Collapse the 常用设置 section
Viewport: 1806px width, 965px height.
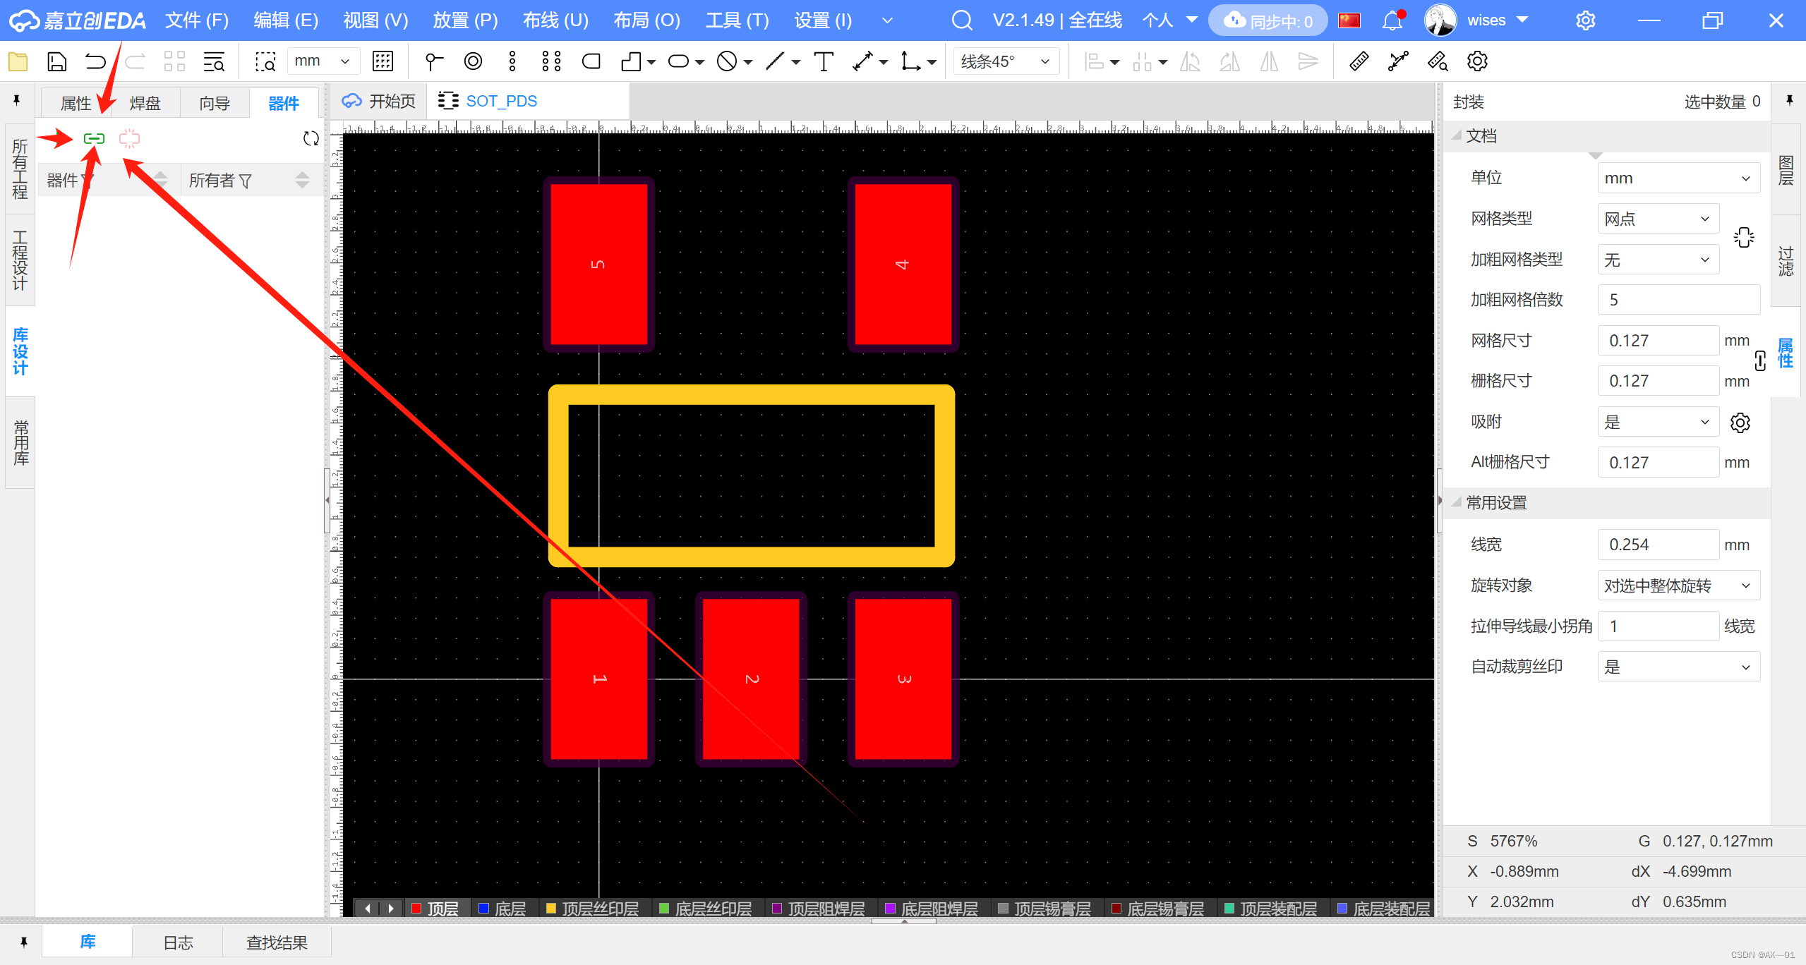(1457, 502)
